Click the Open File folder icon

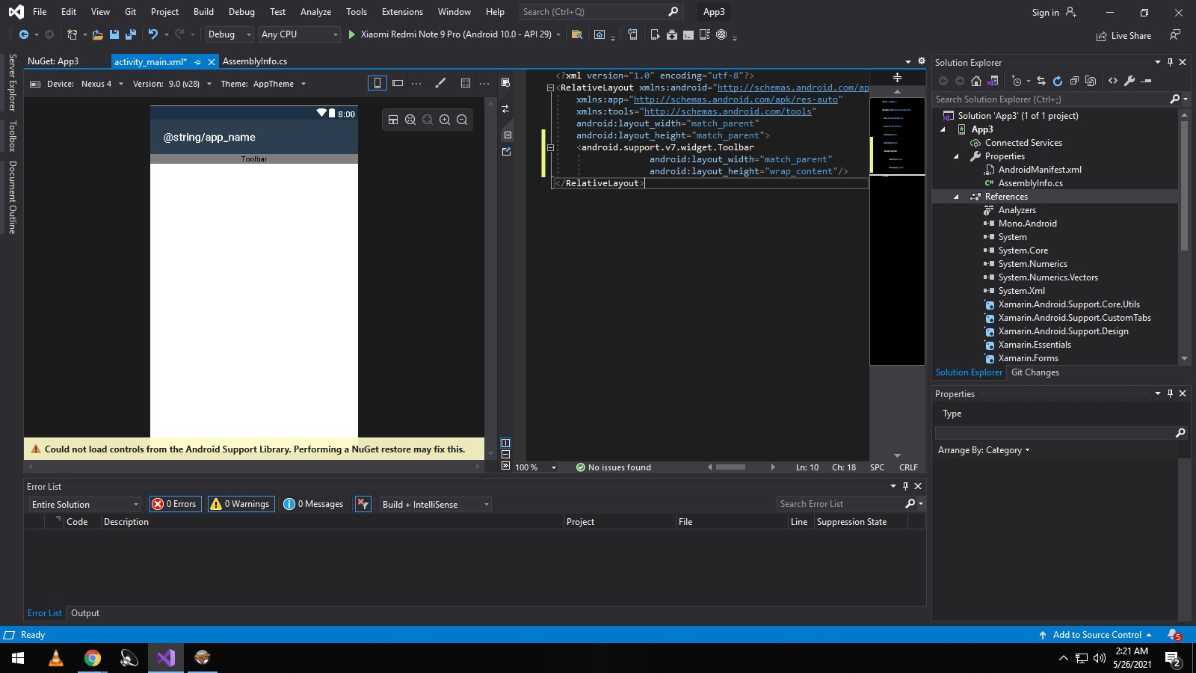click(97, 34)
